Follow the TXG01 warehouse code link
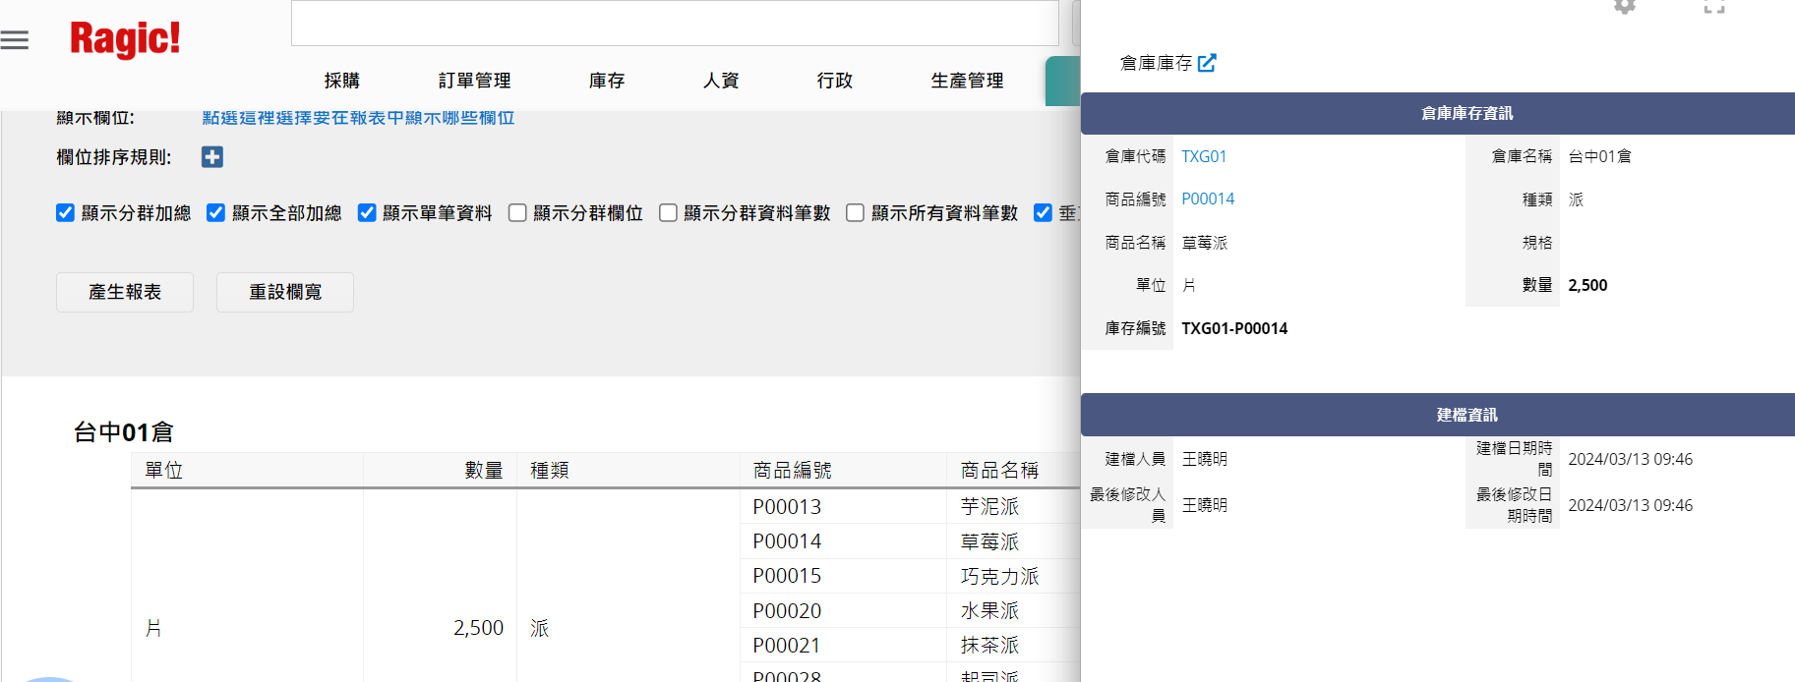 (x=1204, y=156)
